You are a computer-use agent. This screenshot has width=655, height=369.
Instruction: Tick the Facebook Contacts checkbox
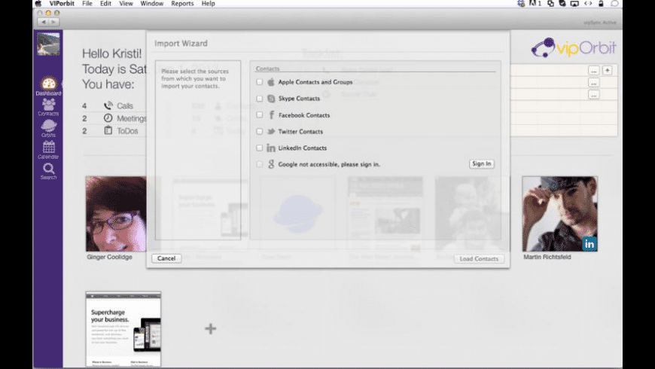click(260, 115)
